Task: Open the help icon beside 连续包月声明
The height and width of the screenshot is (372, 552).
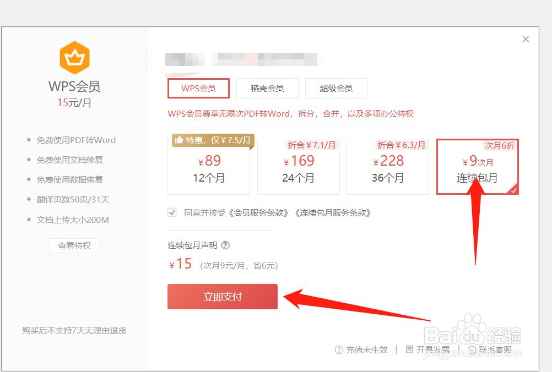Action: 225,245
